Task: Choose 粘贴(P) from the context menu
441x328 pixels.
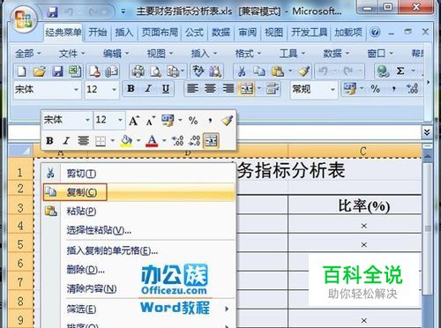Action: tap(138, 211)
